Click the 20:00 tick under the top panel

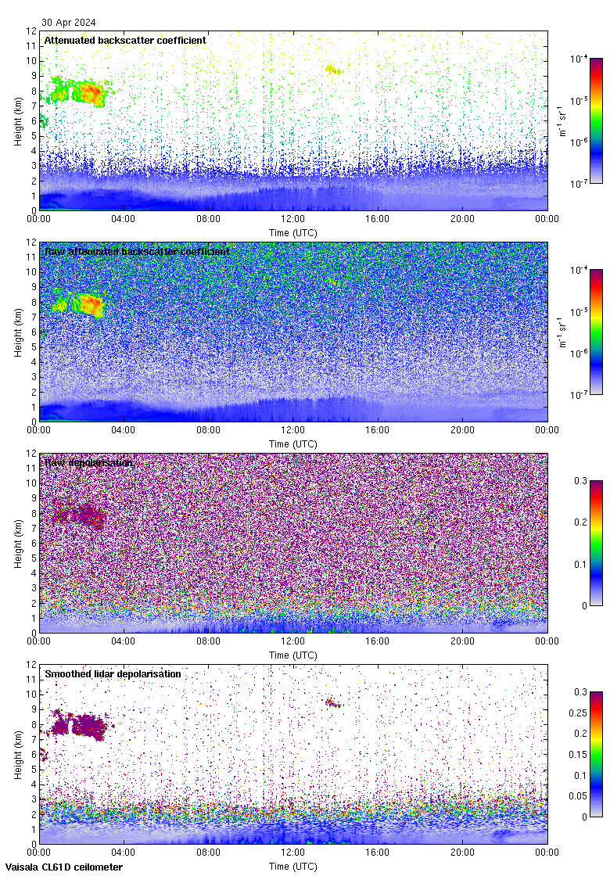[x=462, y=219]
